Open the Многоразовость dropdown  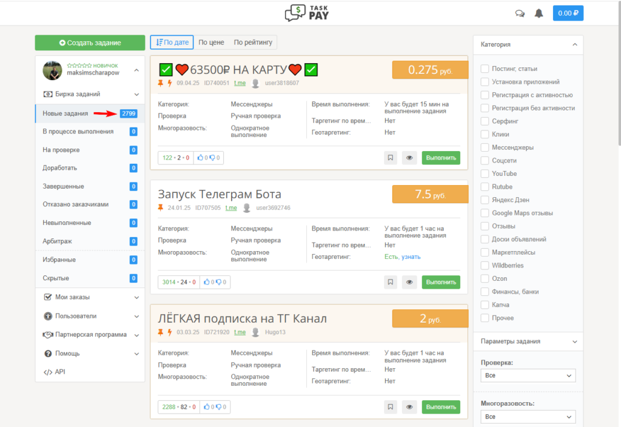[x=528, y=417]
